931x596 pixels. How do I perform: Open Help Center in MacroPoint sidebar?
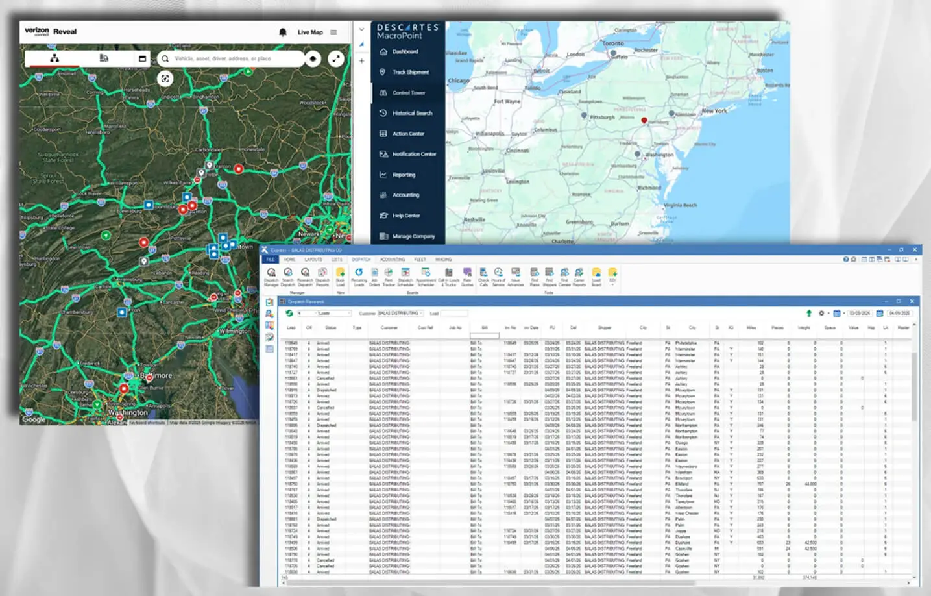[x=400, y=216]
